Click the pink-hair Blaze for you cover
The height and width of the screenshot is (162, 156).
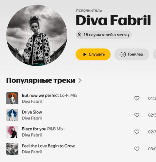point(12,132)
